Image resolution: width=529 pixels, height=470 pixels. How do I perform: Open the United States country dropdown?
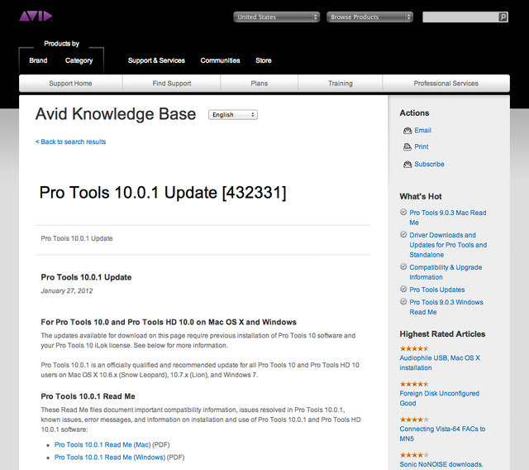pos(277,17)
